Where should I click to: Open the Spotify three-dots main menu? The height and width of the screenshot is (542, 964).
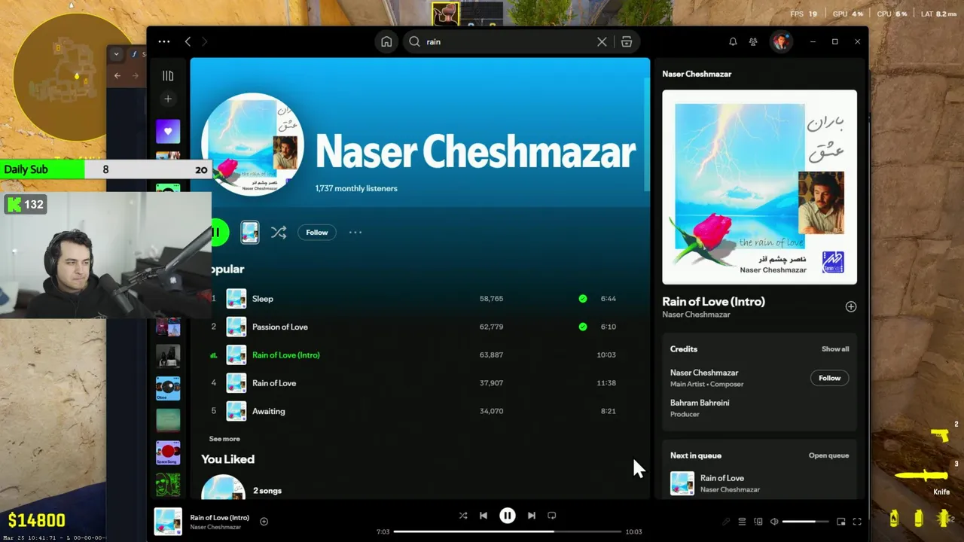[163, 41]
